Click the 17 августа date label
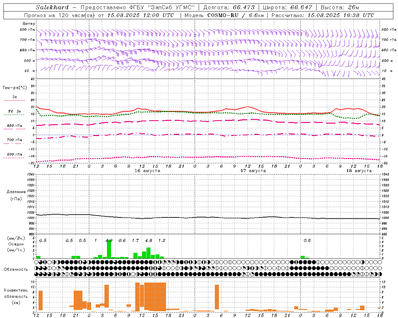 pos(253,171)
